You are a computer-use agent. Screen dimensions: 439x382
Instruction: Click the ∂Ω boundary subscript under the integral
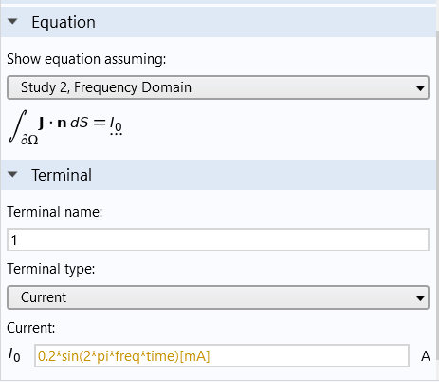[x=29, y=140]
